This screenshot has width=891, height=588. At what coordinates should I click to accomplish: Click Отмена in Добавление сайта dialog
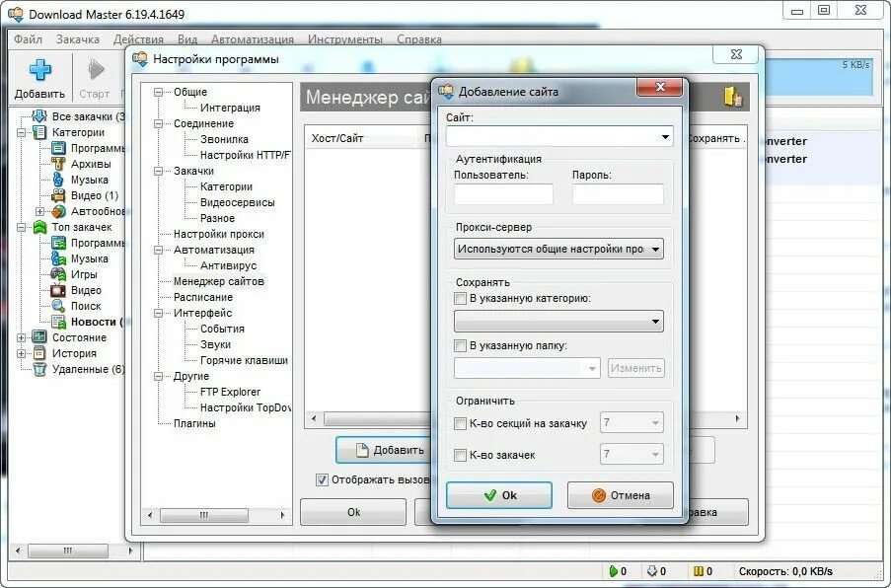coord(620,495)
